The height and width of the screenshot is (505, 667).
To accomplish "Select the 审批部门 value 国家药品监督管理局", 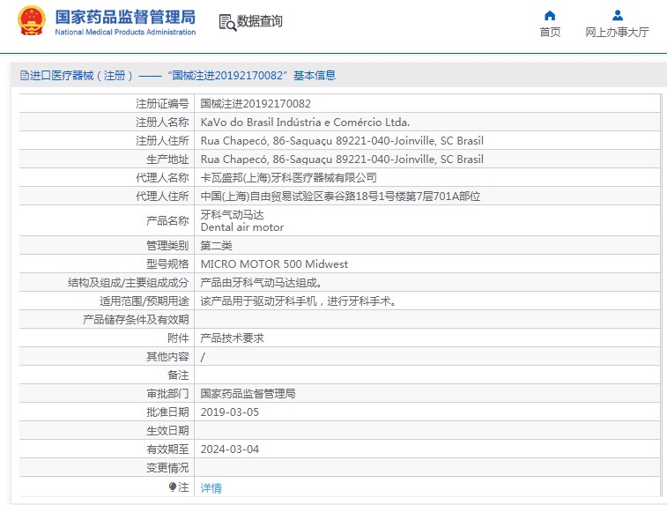I will click(x=248, y=394).
